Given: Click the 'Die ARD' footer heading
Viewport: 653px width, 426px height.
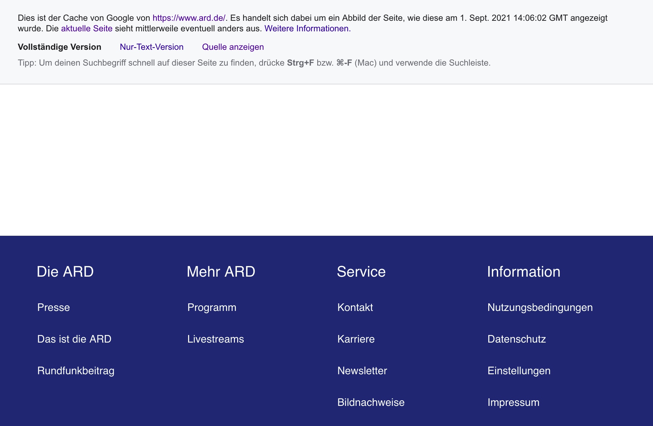Looking at the screenshot, I should click(x=65, y=272).
